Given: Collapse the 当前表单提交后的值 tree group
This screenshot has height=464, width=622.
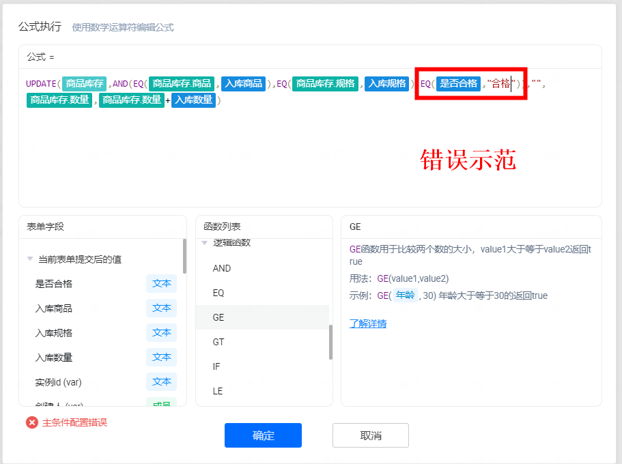Looking at the screenshot, I should [x=30, y=259].
